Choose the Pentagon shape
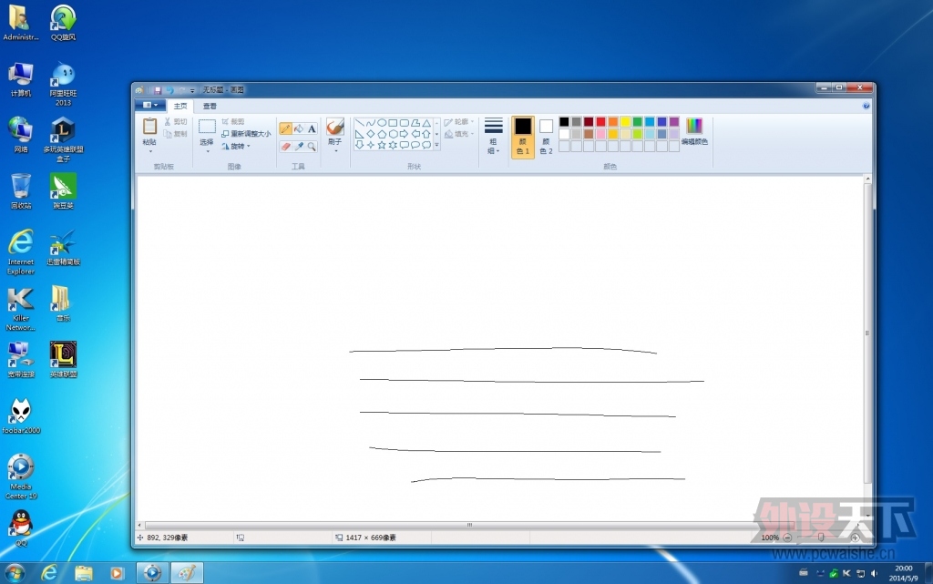The image size is (933, 584). coord(382,134)
